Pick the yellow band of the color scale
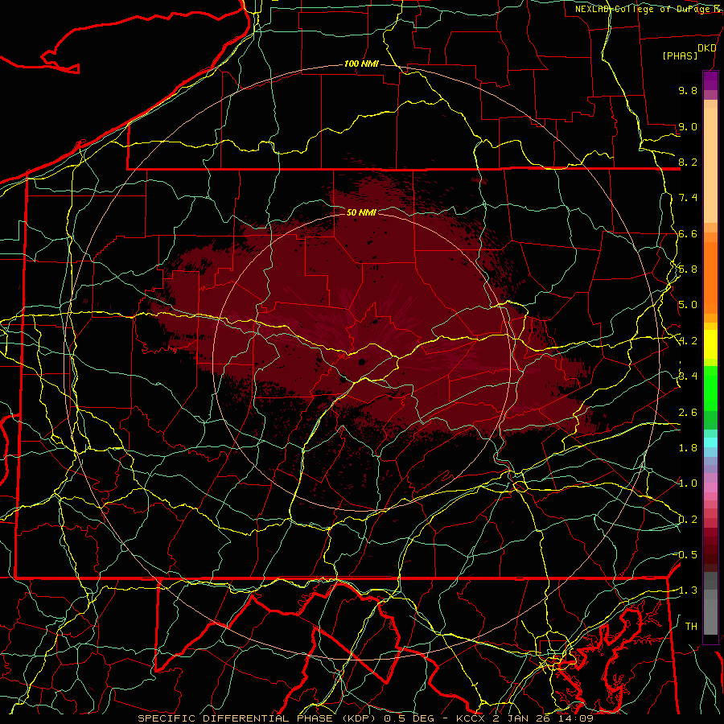This screenshot has height=724, width=724. (x=710, y=344)
